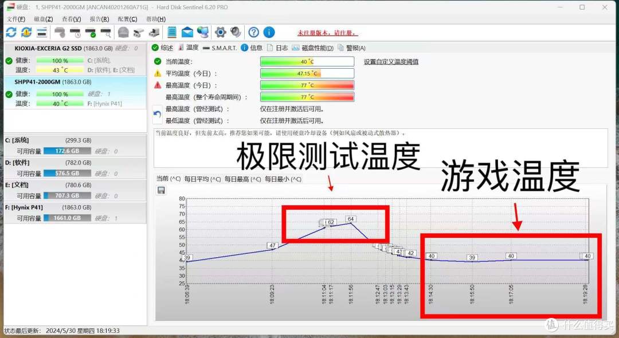
Task: Click KIOXIA disk green health check icon
Action: (9, 61)
